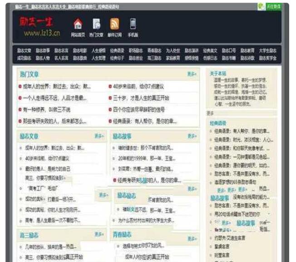Screen dimensions: 296x262
Task: Expand 更多 in the 热门文章 section header
Action: click(x=191, y=74)
